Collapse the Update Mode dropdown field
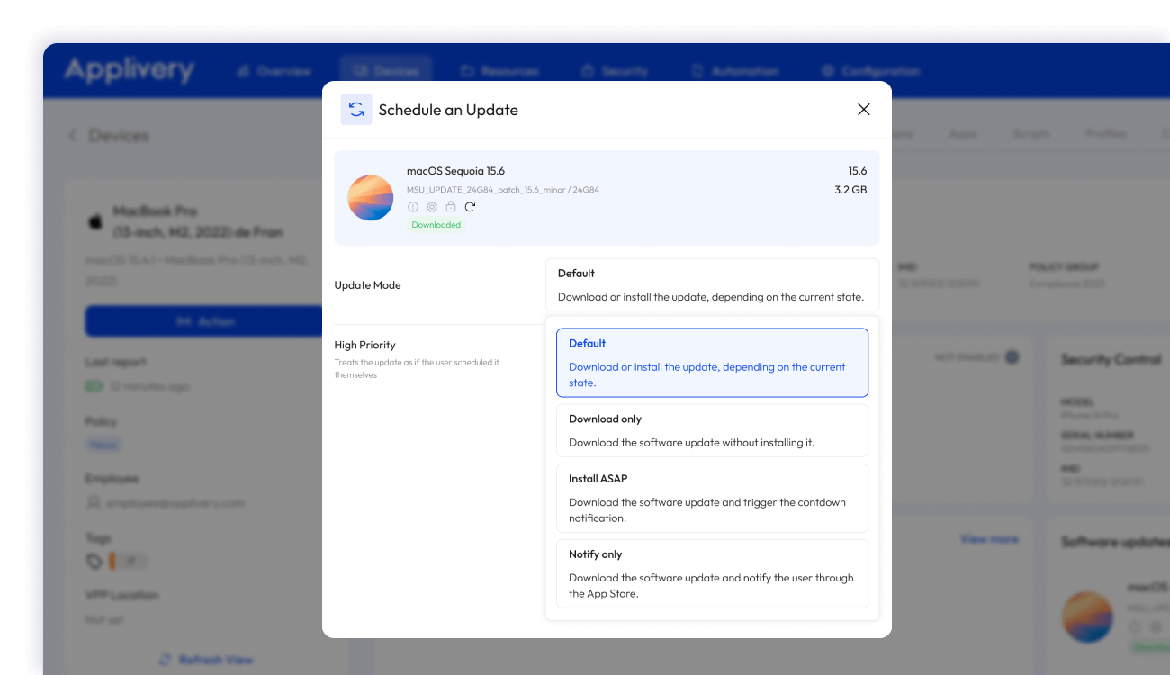1170x675 pixels. coord(711,284)
